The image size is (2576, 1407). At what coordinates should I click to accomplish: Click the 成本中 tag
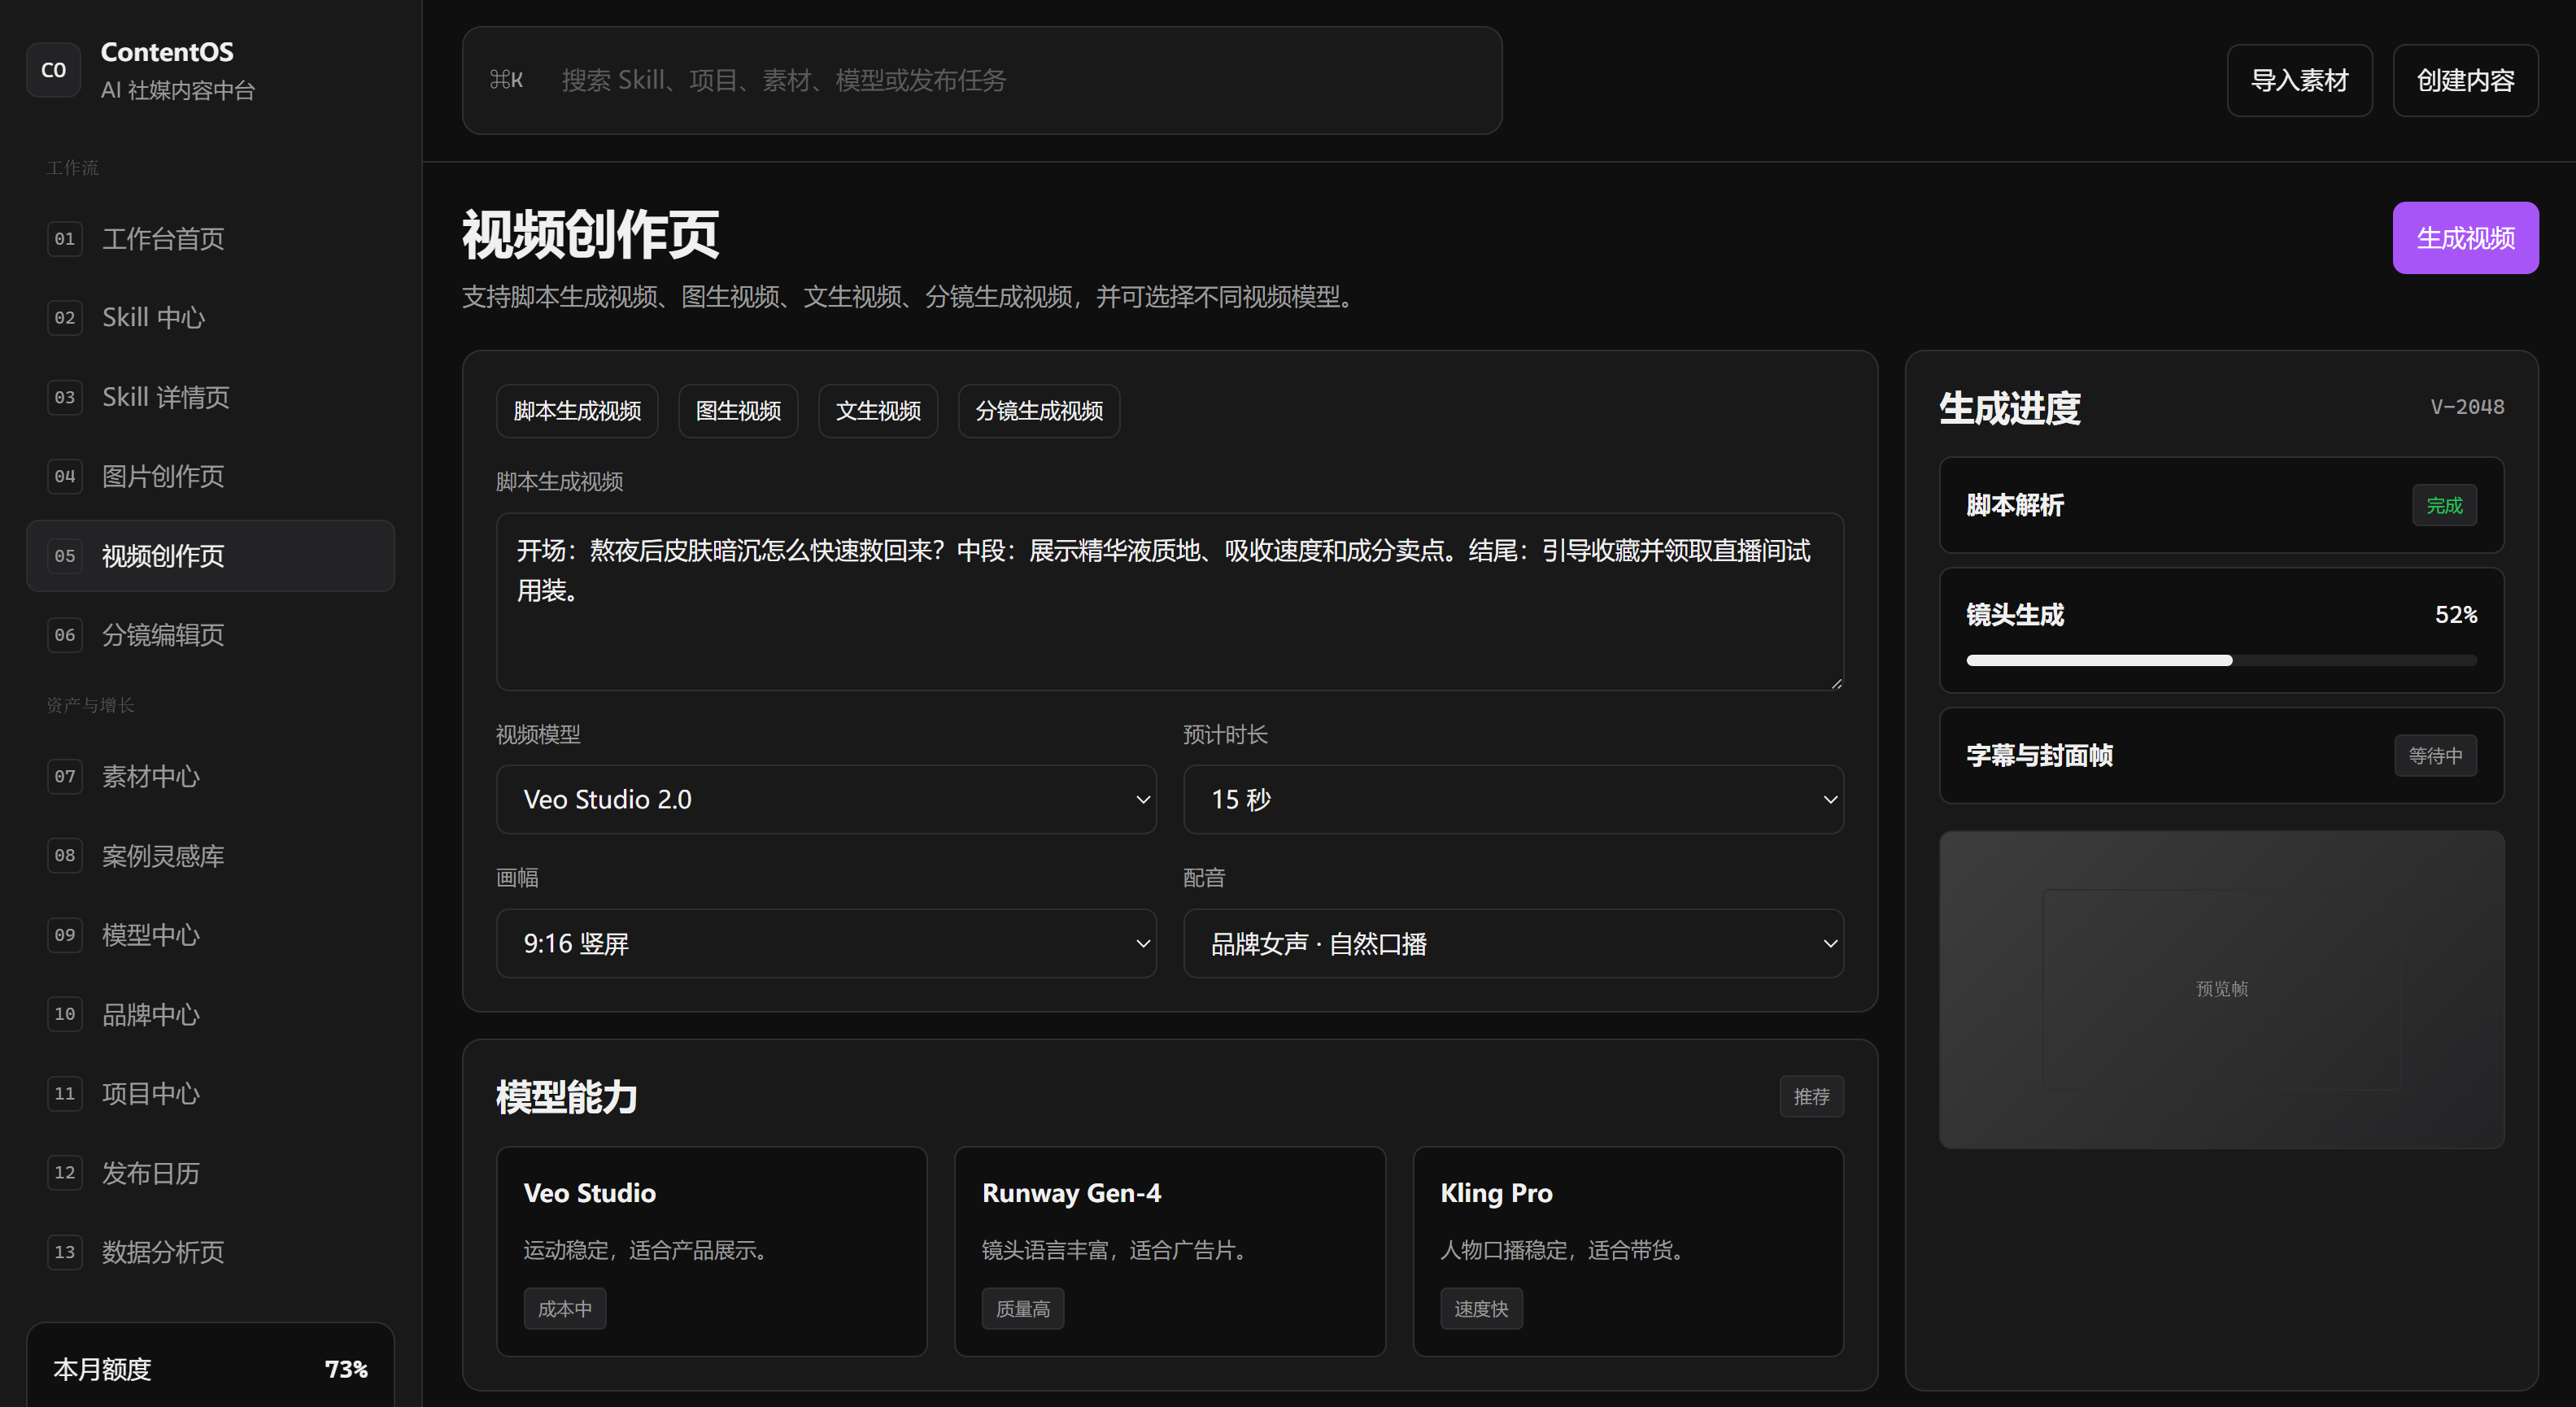tap(565, 1308)
